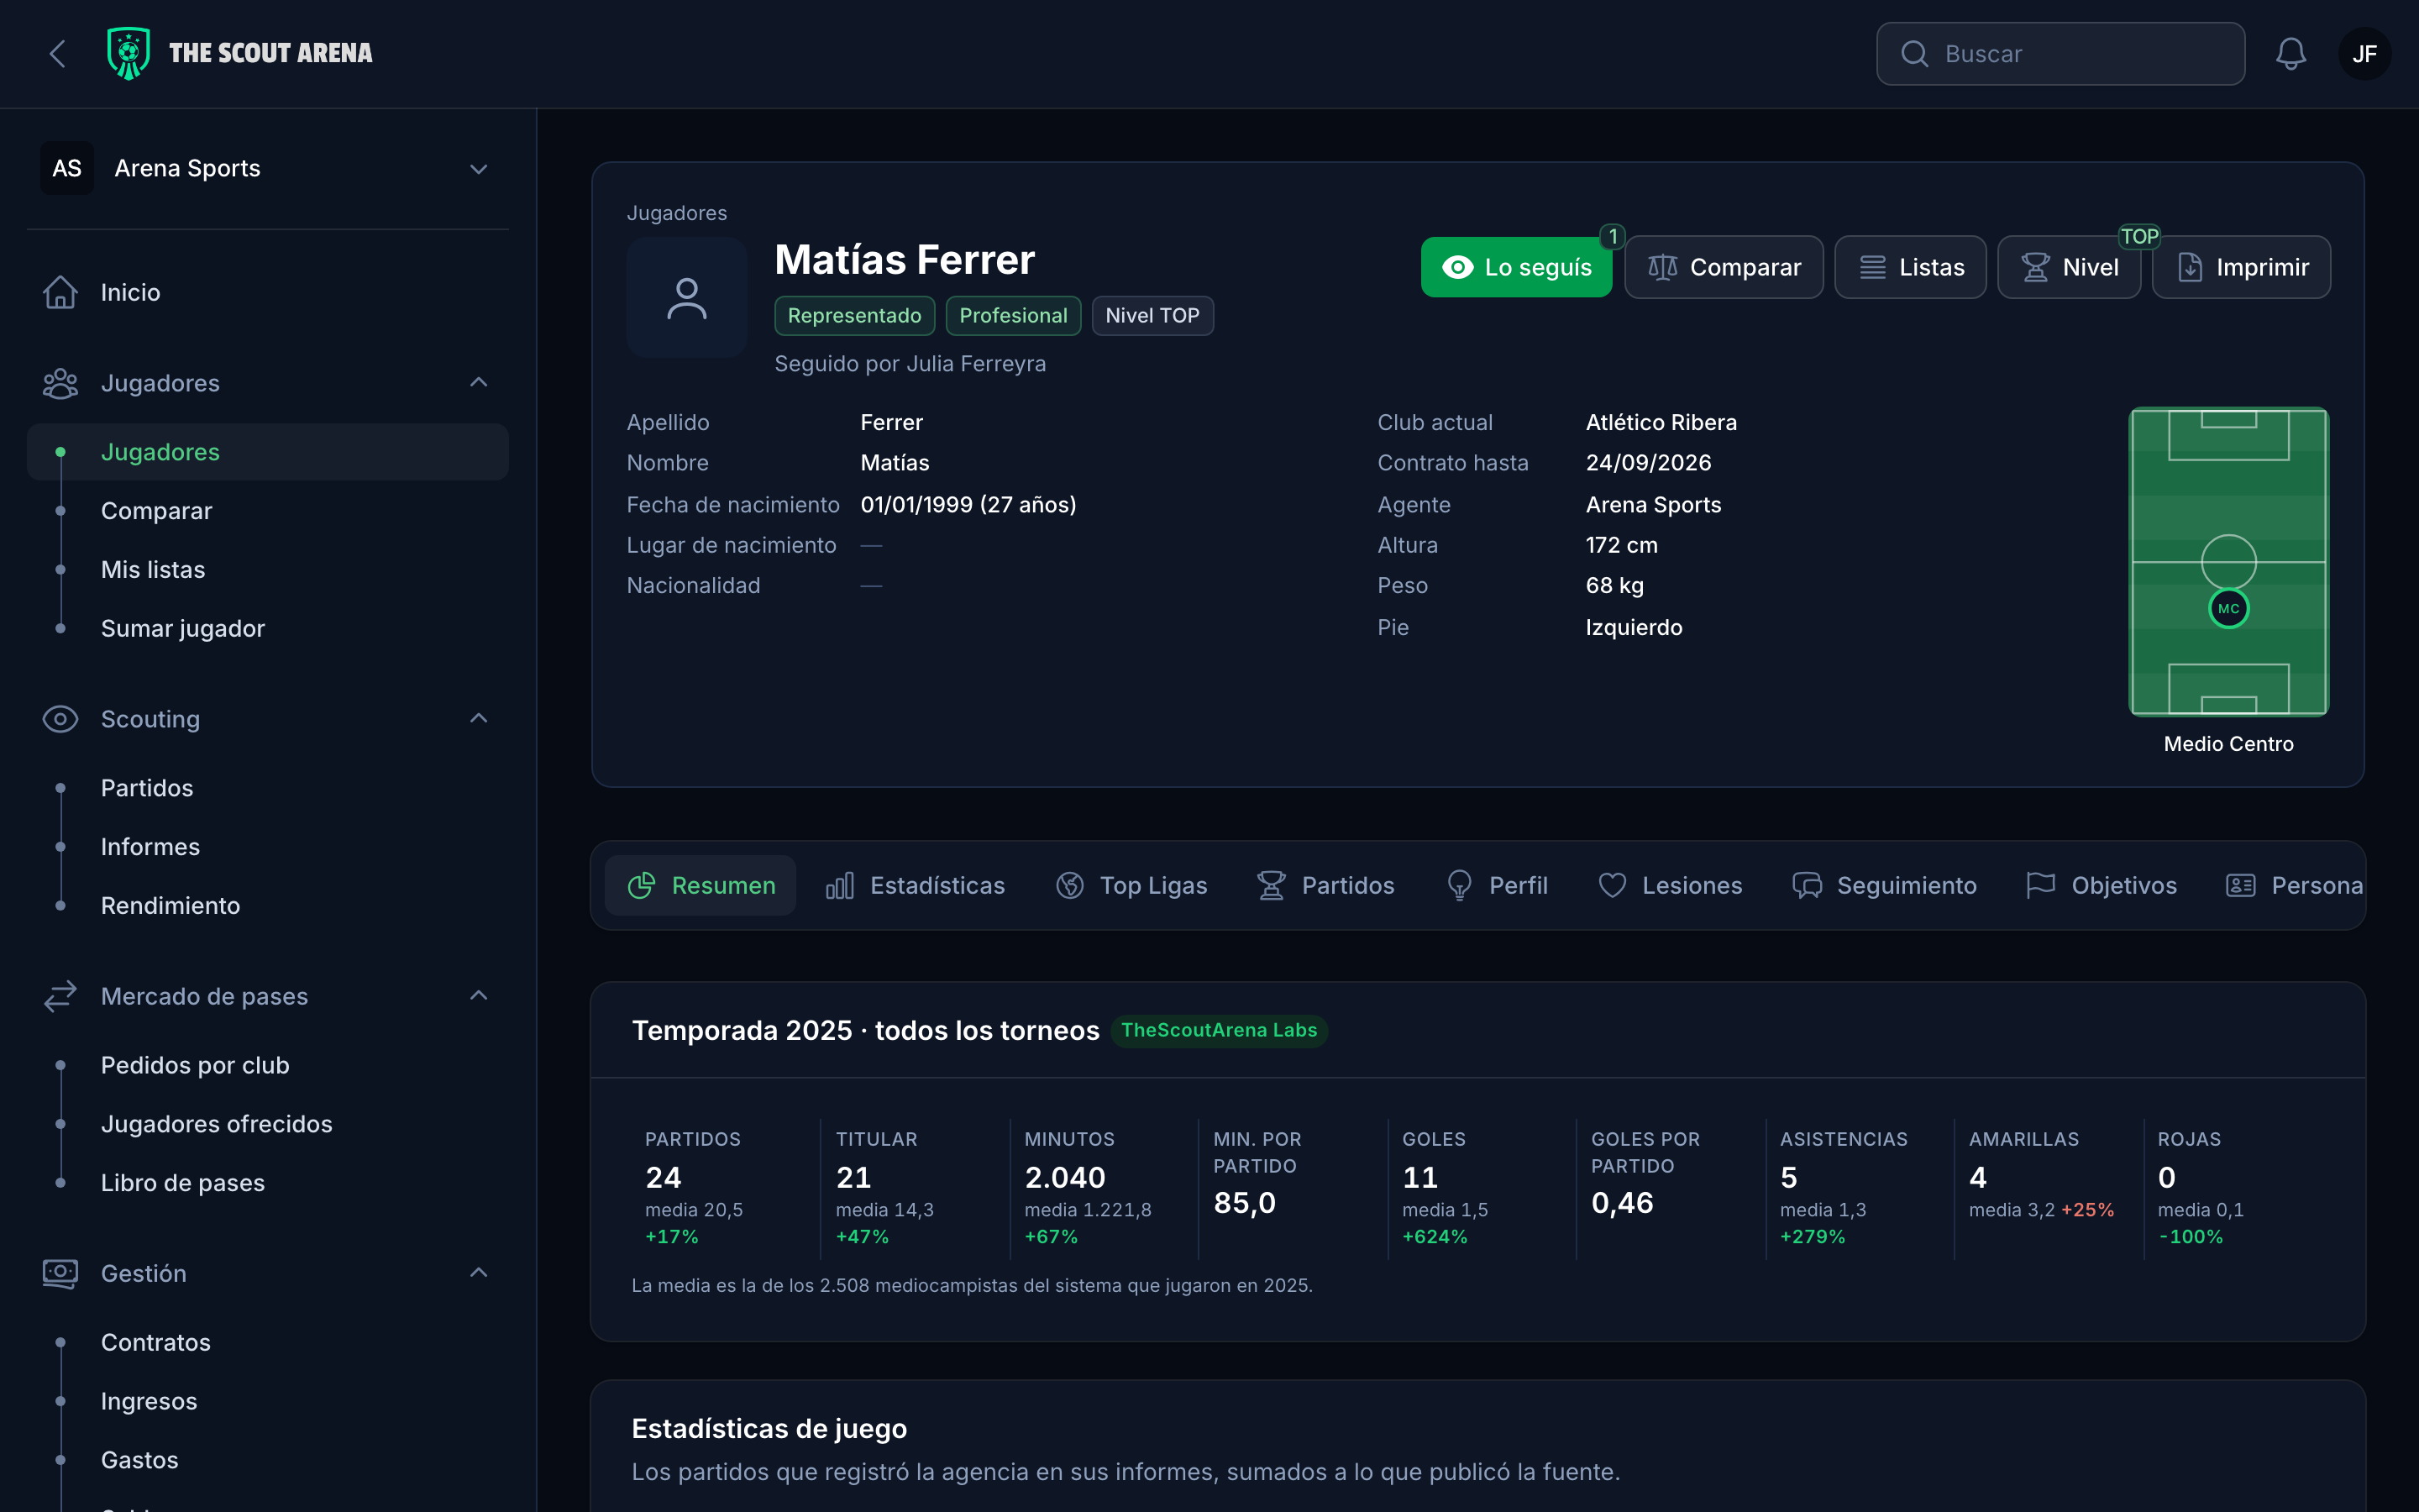
Task: Open notifications bell
Action: pos(2290,54)
